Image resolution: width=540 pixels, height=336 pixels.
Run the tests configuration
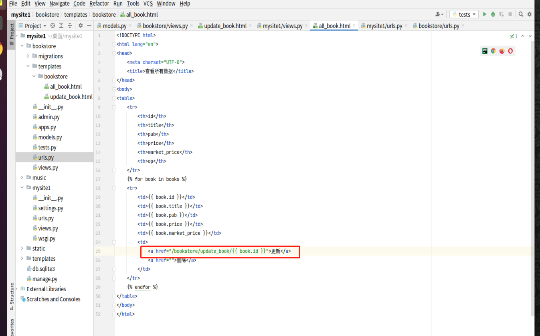485,14
